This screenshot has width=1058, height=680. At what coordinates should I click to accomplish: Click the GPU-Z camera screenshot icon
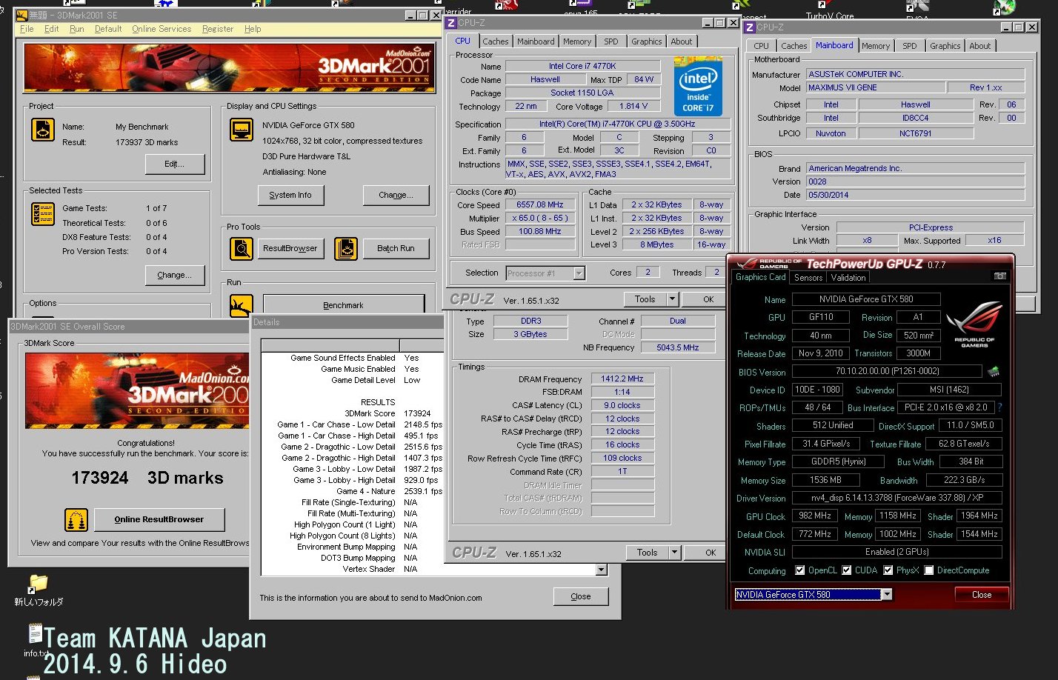1000,276
